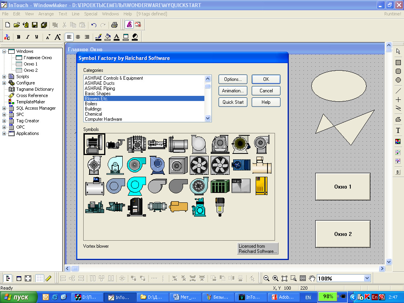Expand the SPC tree node
Screen dimensions: 404x303
4,114
